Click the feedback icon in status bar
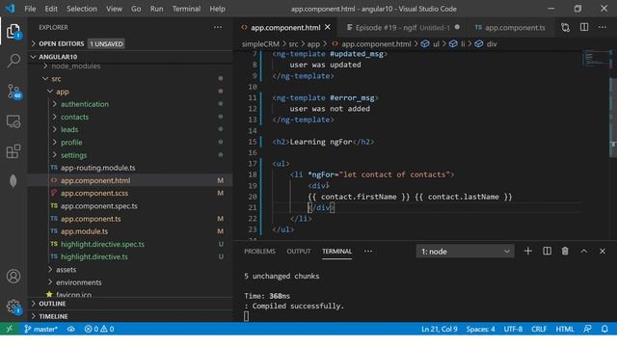The height and width of the screenshot is (347, 617). [587, 329]
